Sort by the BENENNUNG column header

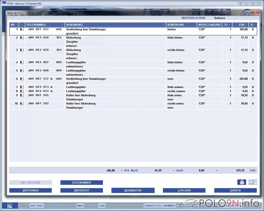pos(115,25)
